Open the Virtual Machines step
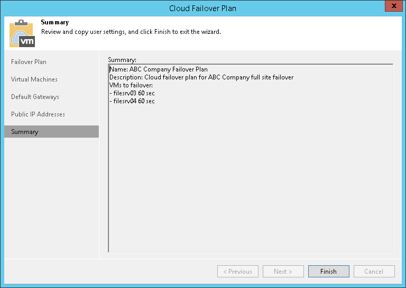Screen dimensions: 406x288 pyautogui.click(x=34, y=79)
